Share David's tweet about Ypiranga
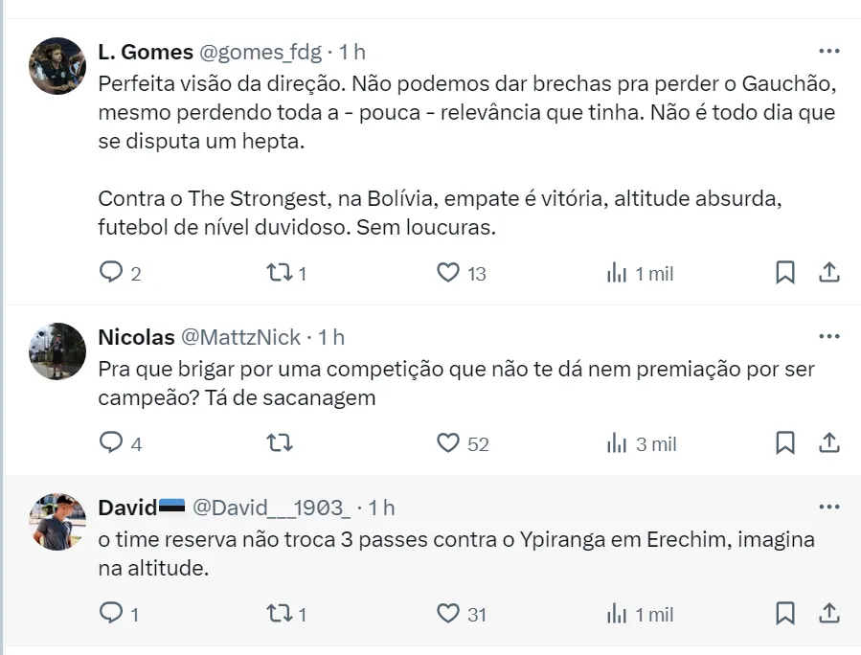 829,614
